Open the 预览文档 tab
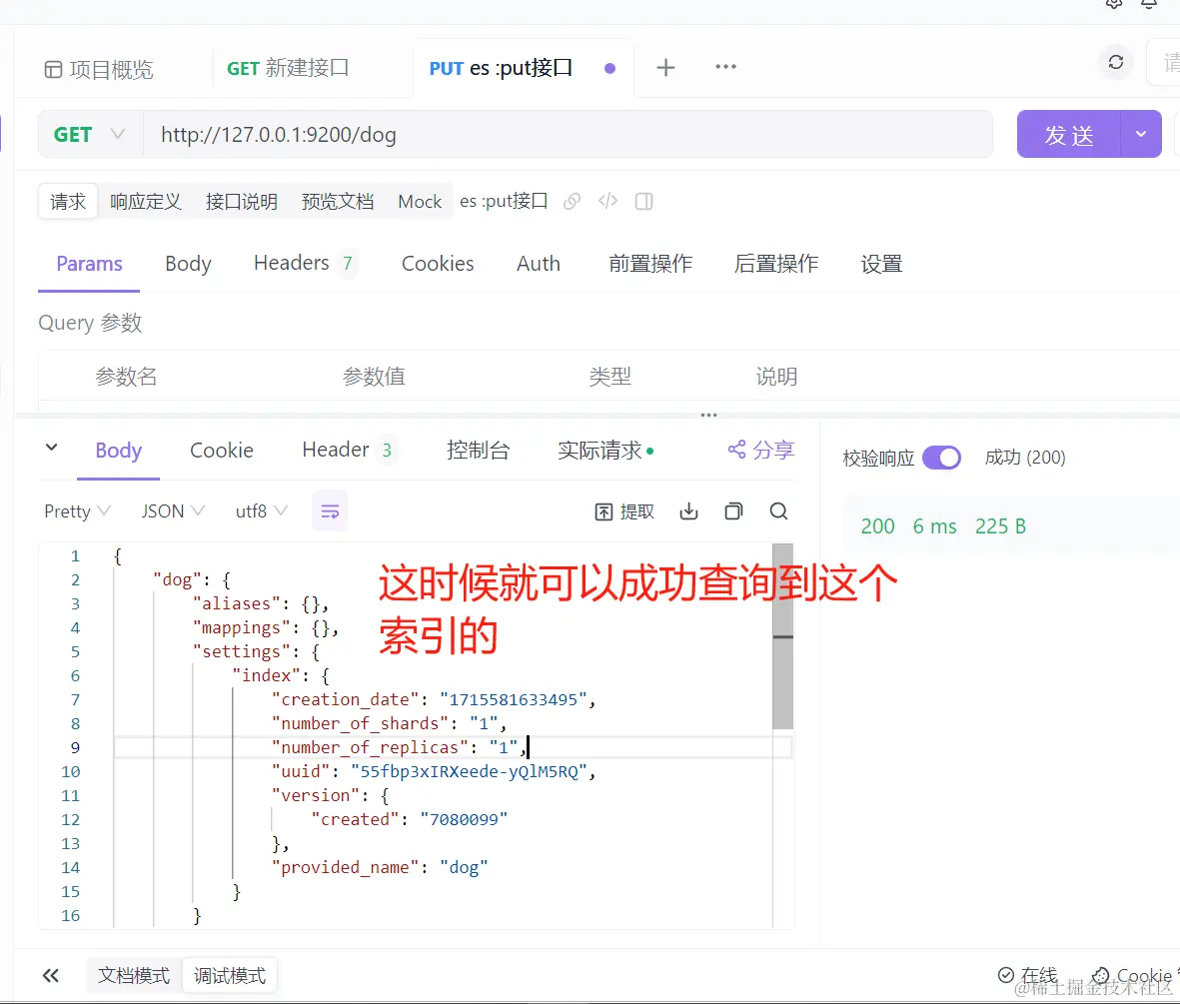Screen dimensions: 1180x1004 click(x=337, y=202)
